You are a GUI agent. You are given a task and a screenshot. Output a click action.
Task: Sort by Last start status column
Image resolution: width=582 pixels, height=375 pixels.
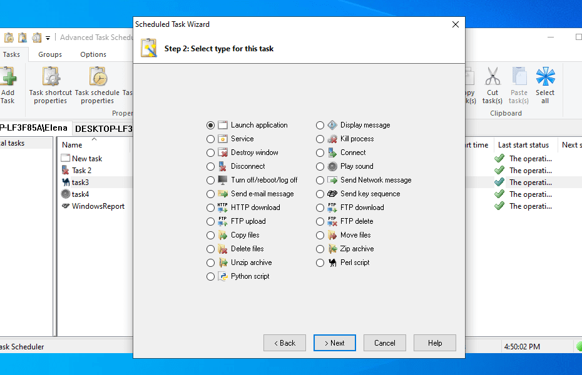pyautogui.click(x=526, y=145)
